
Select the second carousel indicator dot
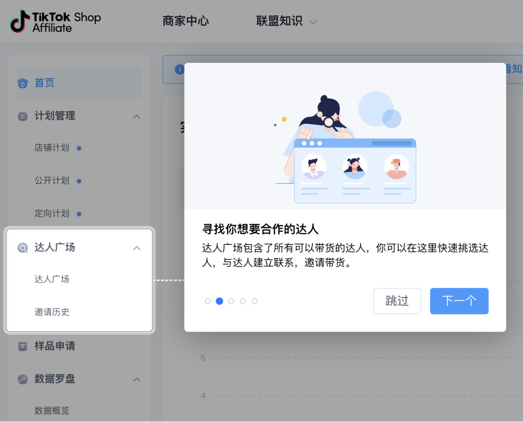(219, 301)
